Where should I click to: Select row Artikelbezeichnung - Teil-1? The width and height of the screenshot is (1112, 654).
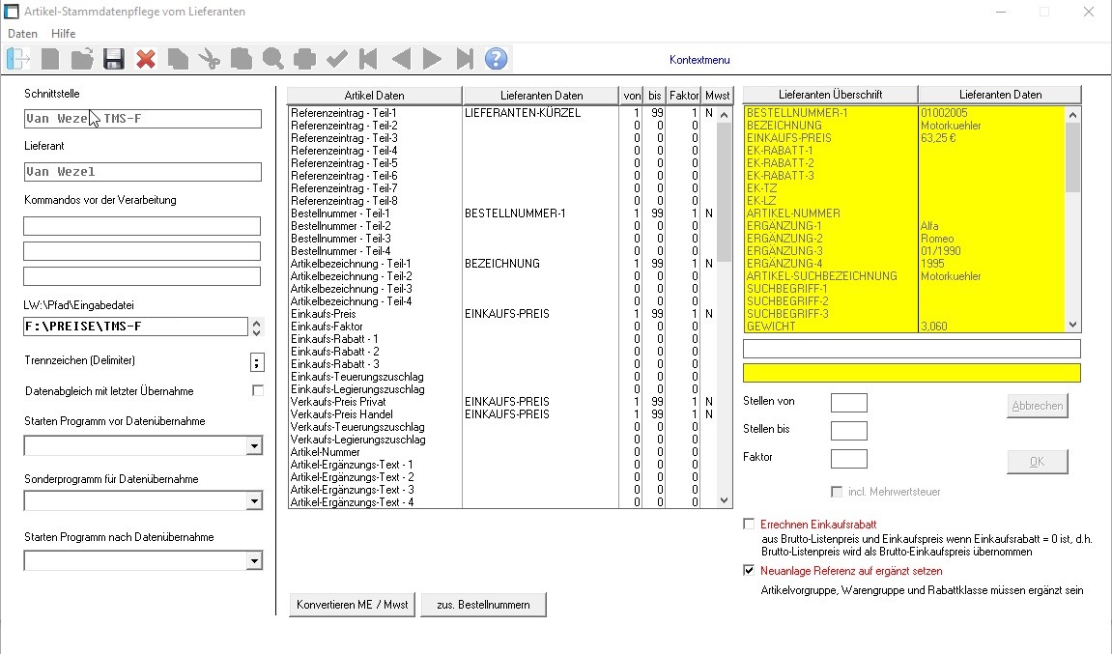(x=502, y=263)
